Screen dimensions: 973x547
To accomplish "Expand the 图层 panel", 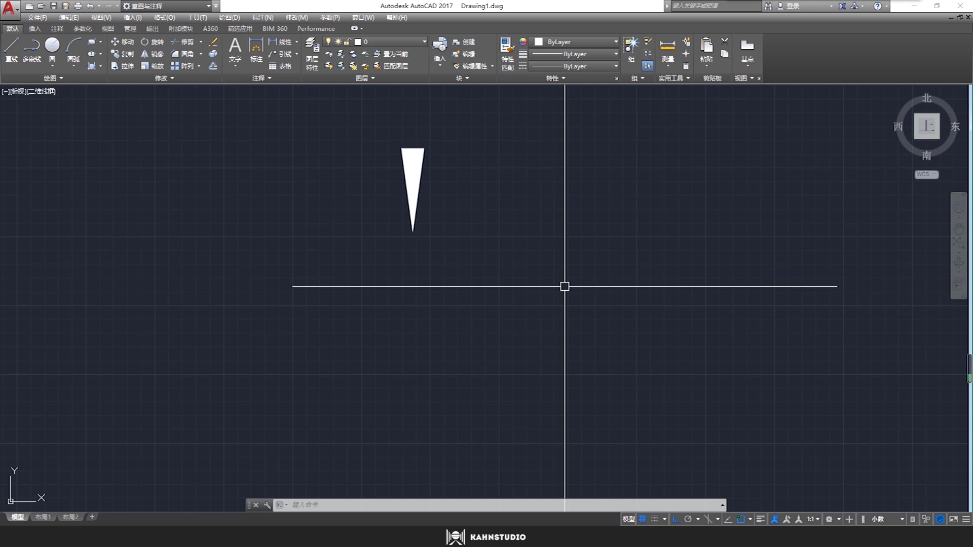I will coord(365,78).
